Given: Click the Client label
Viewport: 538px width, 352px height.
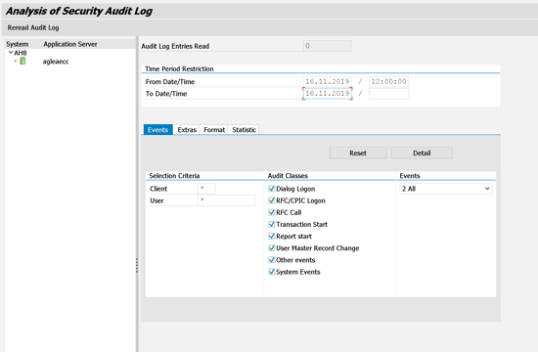Looking at the screenshot, I should [x=158, y=189].
